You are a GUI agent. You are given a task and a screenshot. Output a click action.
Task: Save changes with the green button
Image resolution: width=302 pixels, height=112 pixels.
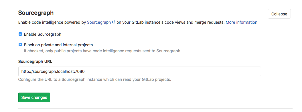tap(34, 97)
